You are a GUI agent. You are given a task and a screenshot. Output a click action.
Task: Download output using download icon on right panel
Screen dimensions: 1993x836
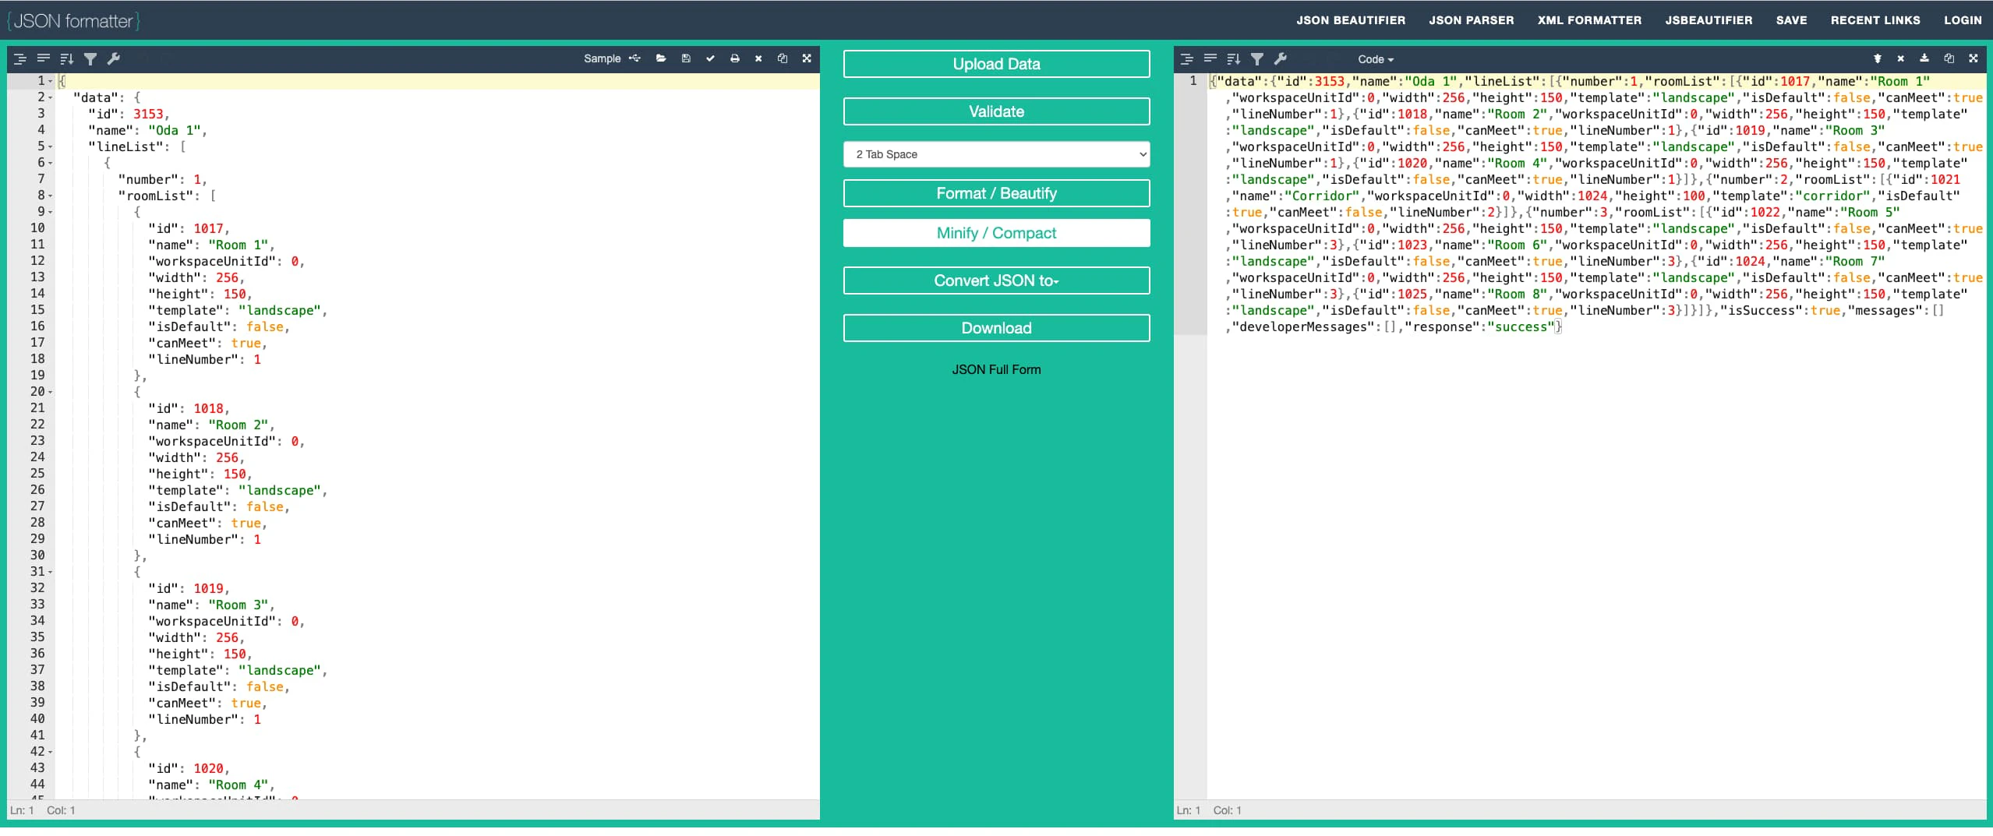coord(1924,58)
